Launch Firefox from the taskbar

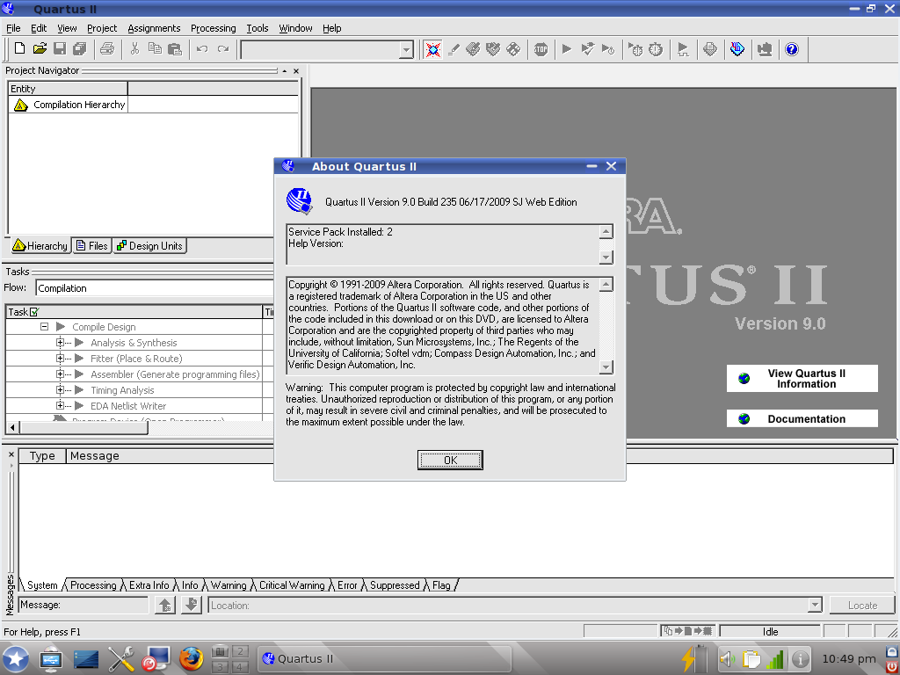(191, 659)
